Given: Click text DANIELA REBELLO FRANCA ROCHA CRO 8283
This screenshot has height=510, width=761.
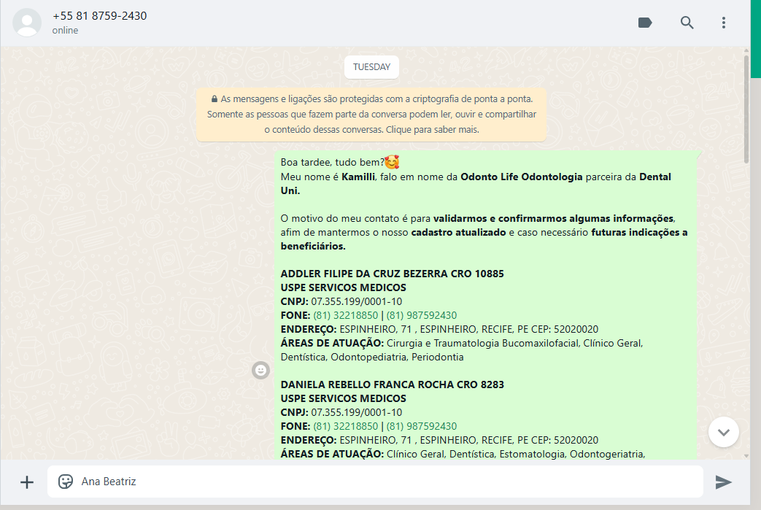Looking at the screenshot, I should [x=392, y=385].
